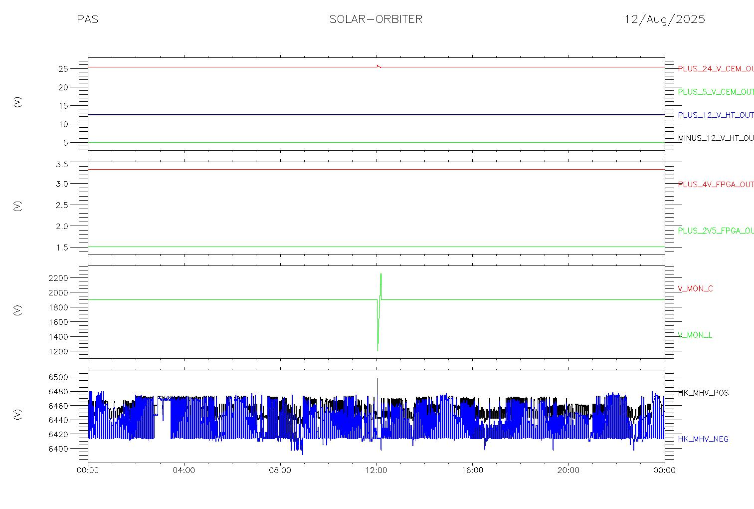Image resolution: width=754 pixels, height=509 pixels.
Task: Click the green V_MON_L spike peak near 12:00
Action: click(381, 274)
